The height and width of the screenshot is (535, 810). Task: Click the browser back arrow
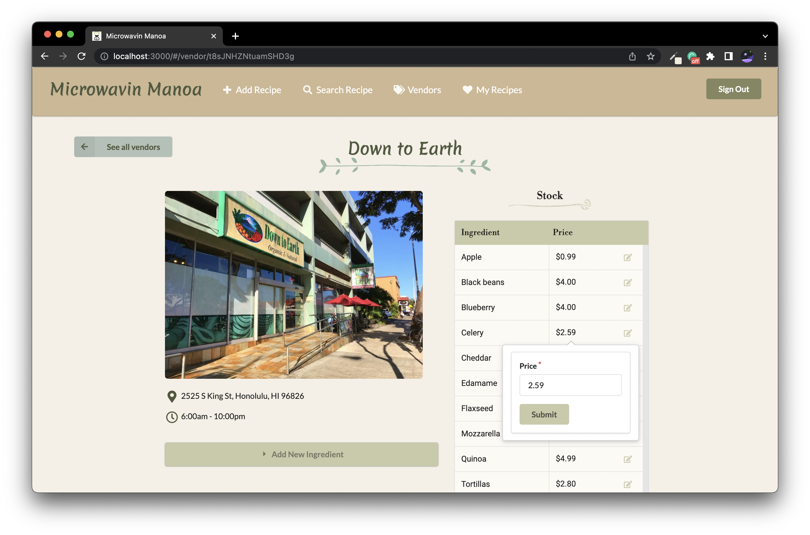(x=45, y=56)
